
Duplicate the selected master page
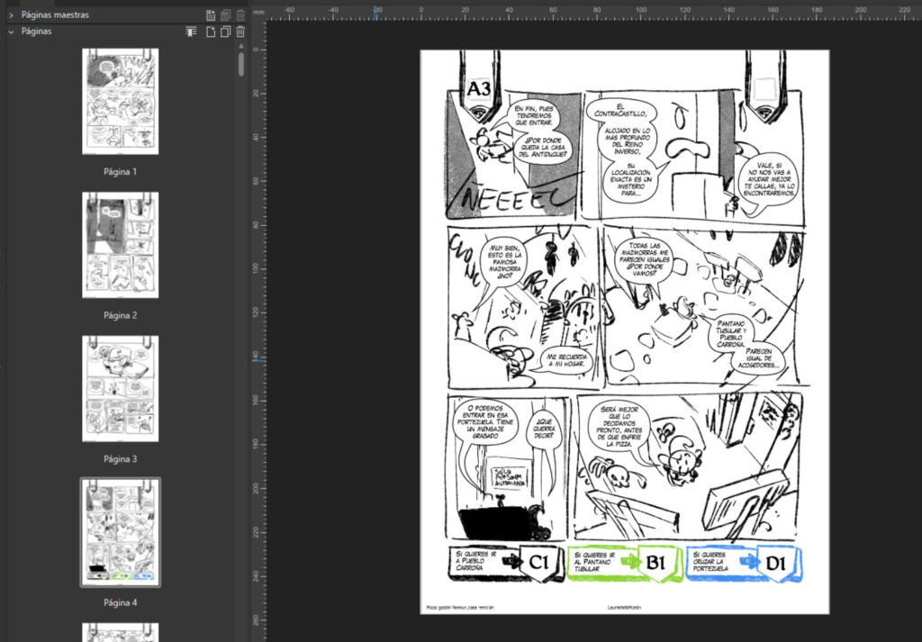point(225,14)
